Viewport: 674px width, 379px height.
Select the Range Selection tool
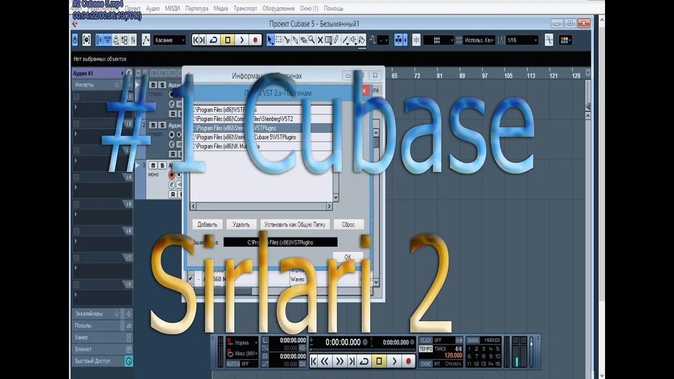[x=278, y=40]
